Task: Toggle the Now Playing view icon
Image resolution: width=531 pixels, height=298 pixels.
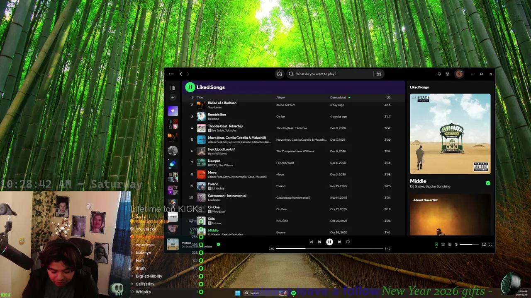Action: pyautogui.click(x=436, y=245)
